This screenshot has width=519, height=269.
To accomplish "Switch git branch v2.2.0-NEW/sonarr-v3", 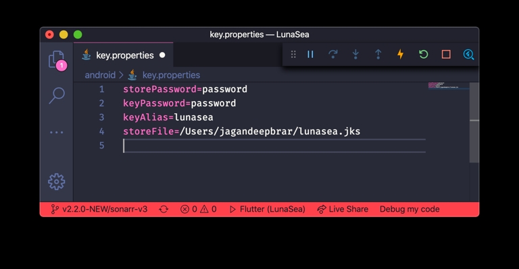I will tap(99, 209).
